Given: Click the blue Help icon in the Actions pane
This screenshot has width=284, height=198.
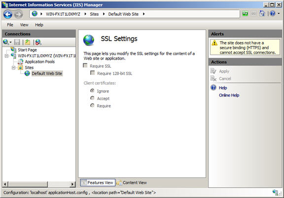Looking at the screenshot, I should 213,88.
